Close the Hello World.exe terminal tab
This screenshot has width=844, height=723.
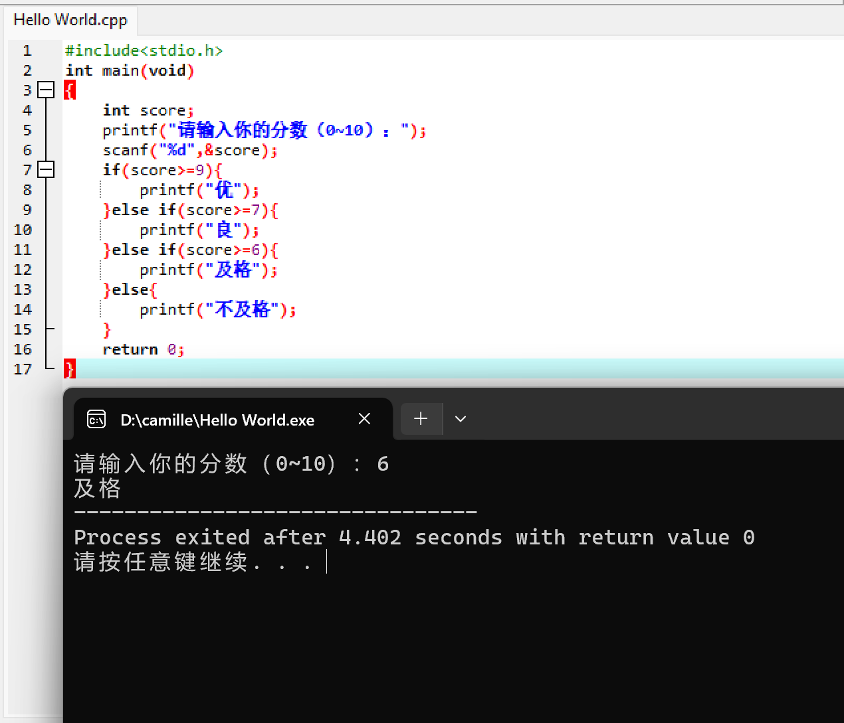(x=364, y=418)
